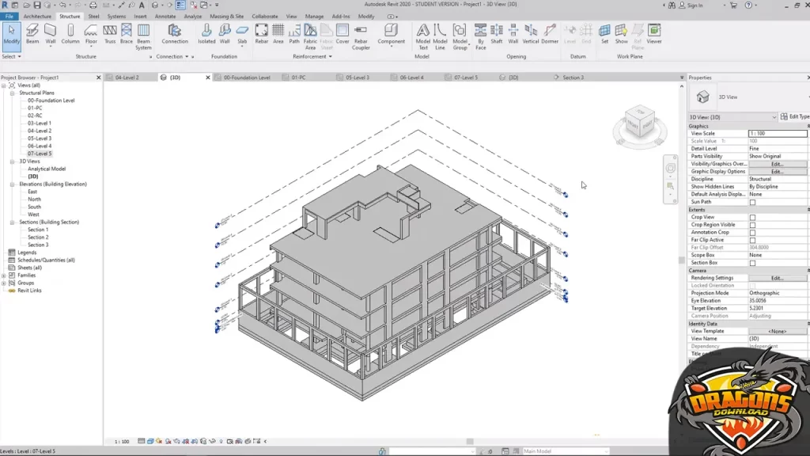Enable the Sun Path checkbox
Screen dimensions: 810x456
point(752,202)
